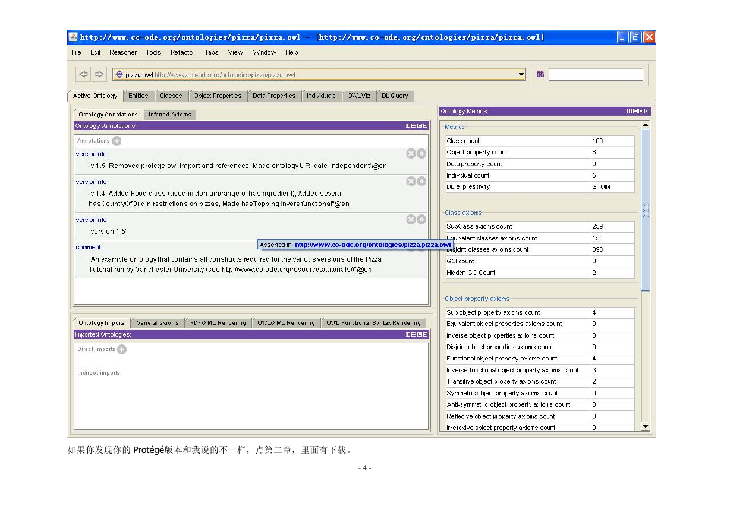
Task: Open the Refactor menu
Action: (x=182, y=52)
